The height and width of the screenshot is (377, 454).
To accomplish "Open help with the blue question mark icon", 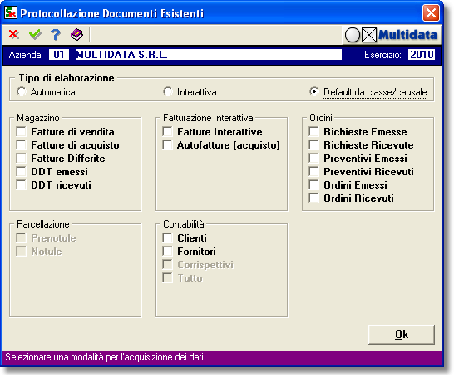I will click(56, 34).
